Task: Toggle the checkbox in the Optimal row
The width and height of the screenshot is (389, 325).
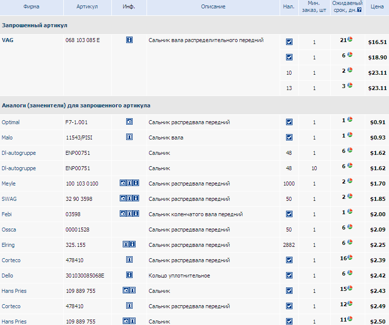Action: point(289,122)
